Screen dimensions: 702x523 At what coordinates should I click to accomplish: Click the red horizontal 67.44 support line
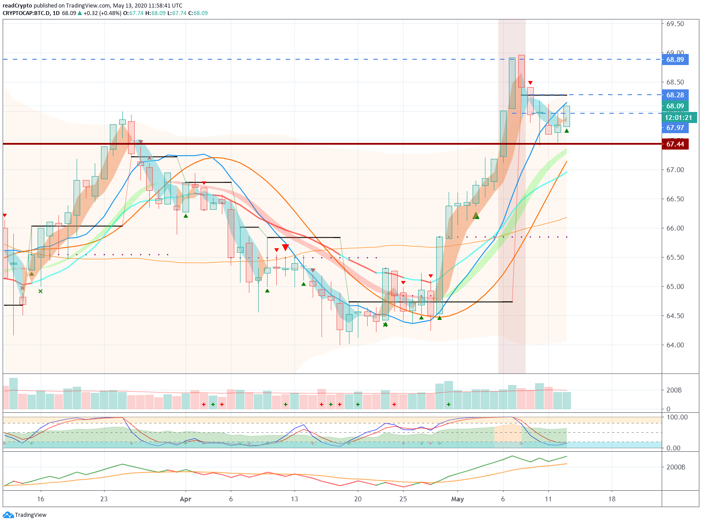[x=332, y=144]
